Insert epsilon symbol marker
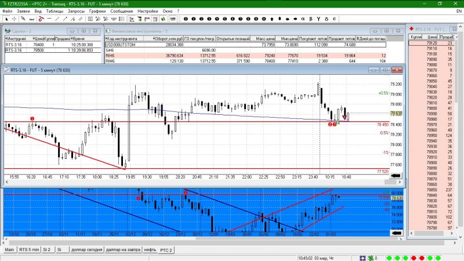 coord(334,19)
